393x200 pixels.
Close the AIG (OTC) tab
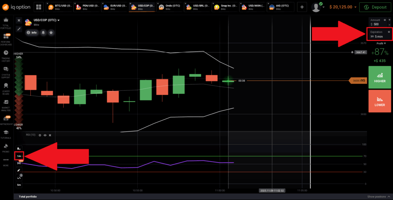coord(268,3)
